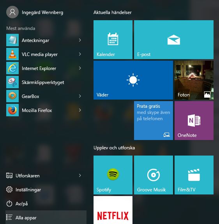Screen dimensions: 219x224
Task: Expand Internet Explorer jump list arrow
Action: click(x=80, y=68)
